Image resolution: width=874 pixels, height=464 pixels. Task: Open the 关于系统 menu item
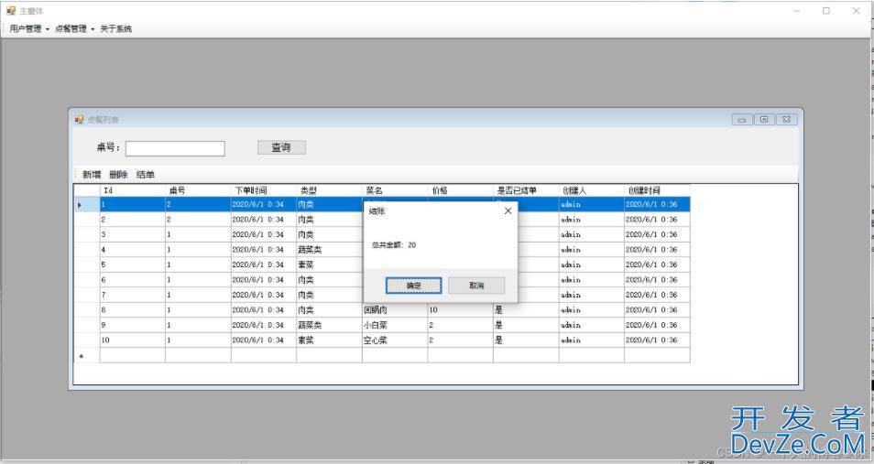(116, 29)
